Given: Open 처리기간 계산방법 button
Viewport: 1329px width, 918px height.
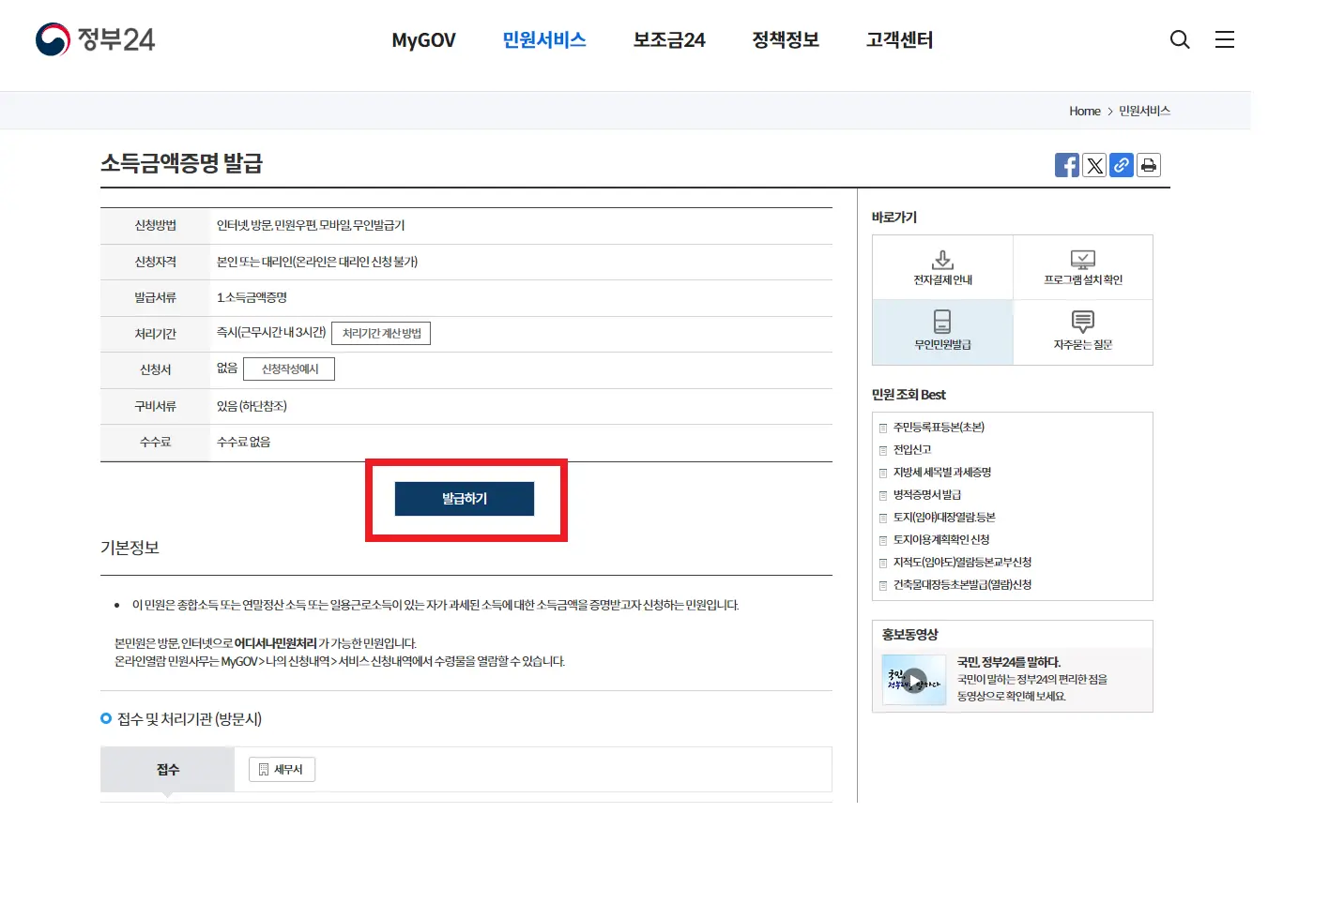Looking at the screenshot, I should pos(381,333).
